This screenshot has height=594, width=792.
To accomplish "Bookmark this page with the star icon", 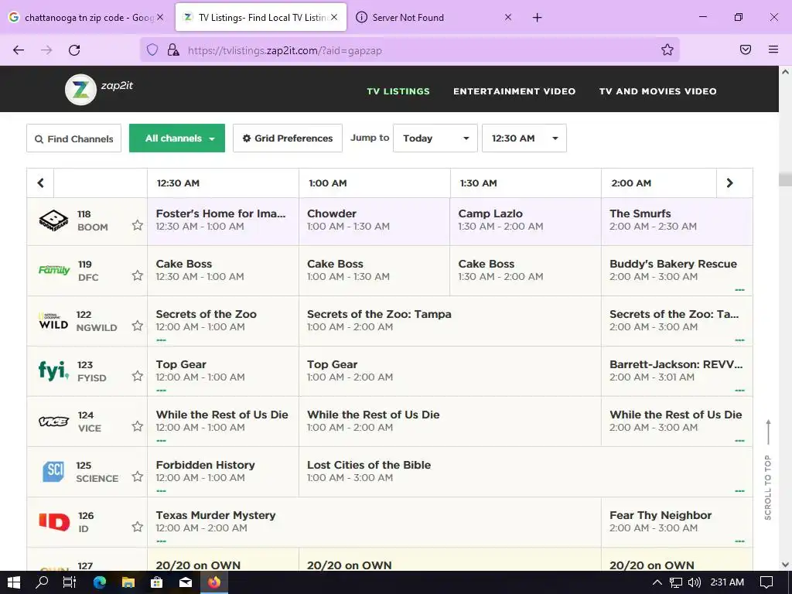I will tap(667, 49).
